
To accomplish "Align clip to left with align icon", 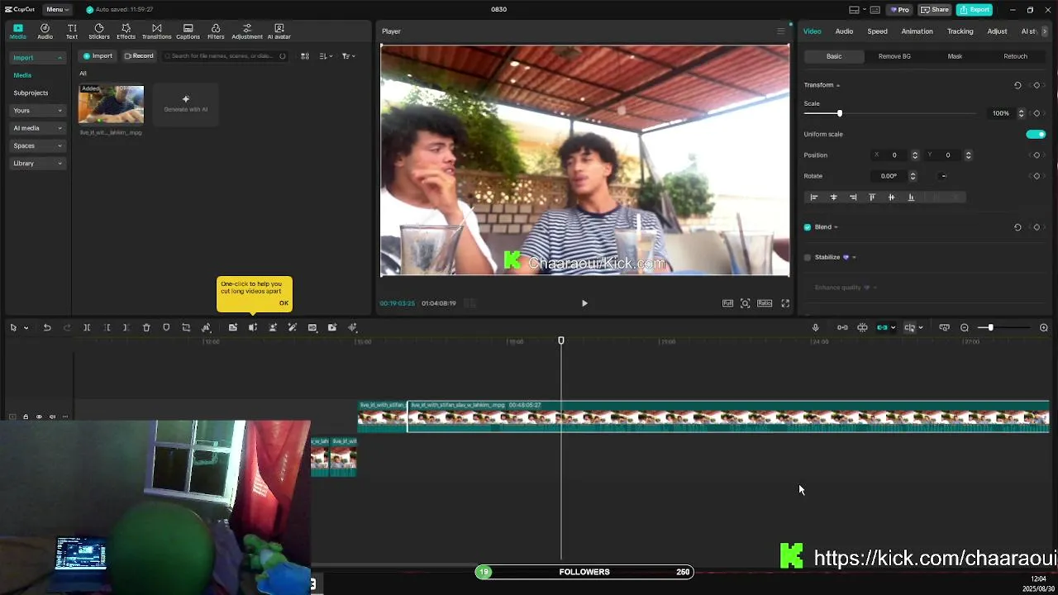I will pyautogui.click(x=814, y=198).
